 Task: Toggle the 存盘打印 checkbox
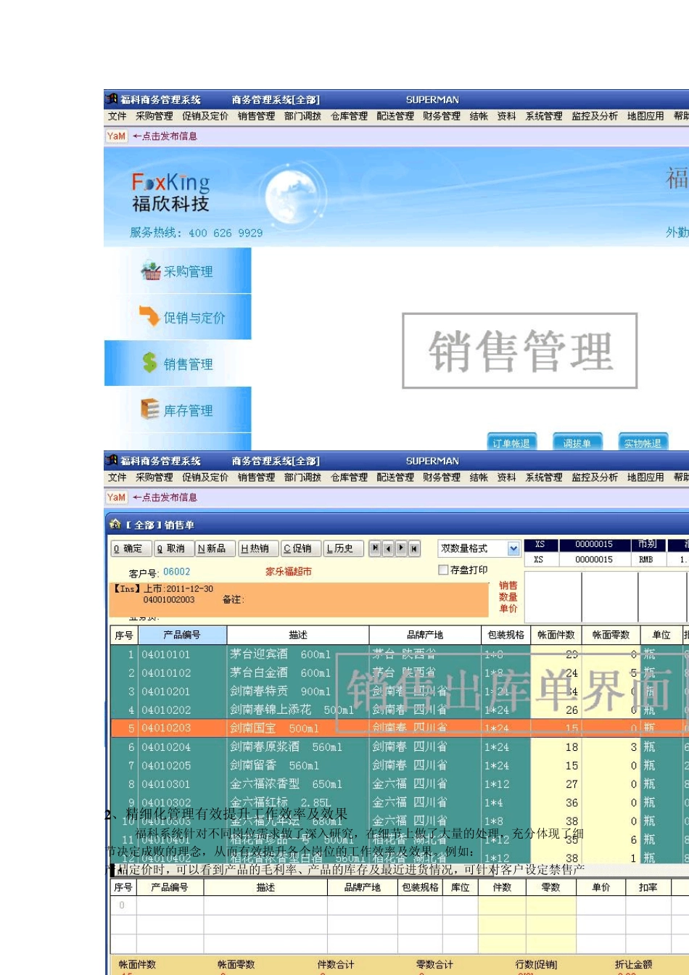pos(443,570)
